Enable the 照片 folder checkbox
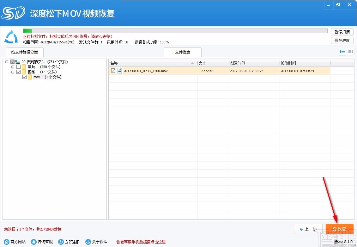The height and width of the screenshot is (247, 357). pos(18,67)
